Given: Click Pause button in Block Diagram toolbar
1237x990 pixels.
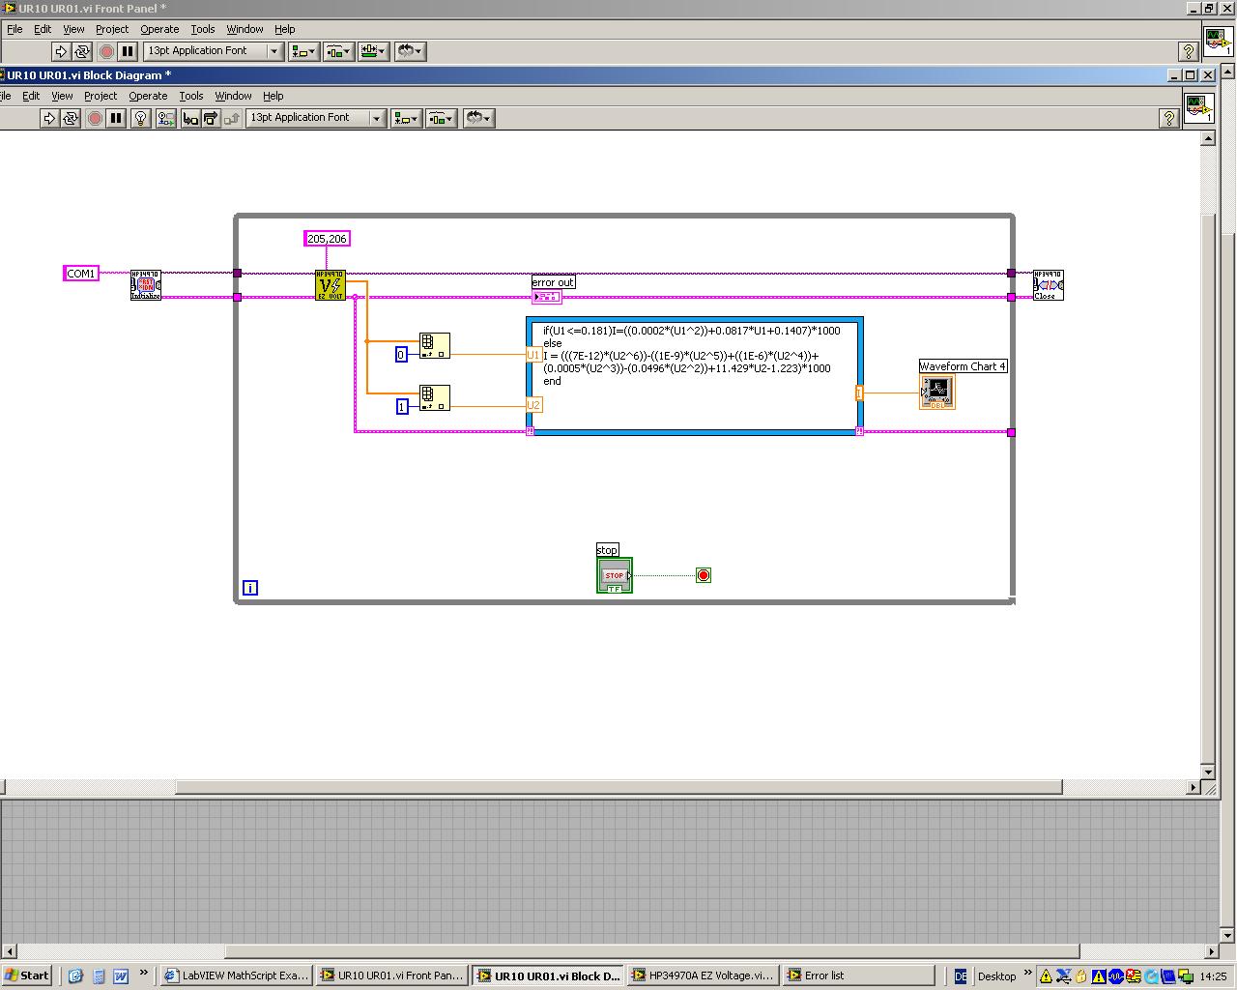Looking at the screenshot, I should coord(116,118).
